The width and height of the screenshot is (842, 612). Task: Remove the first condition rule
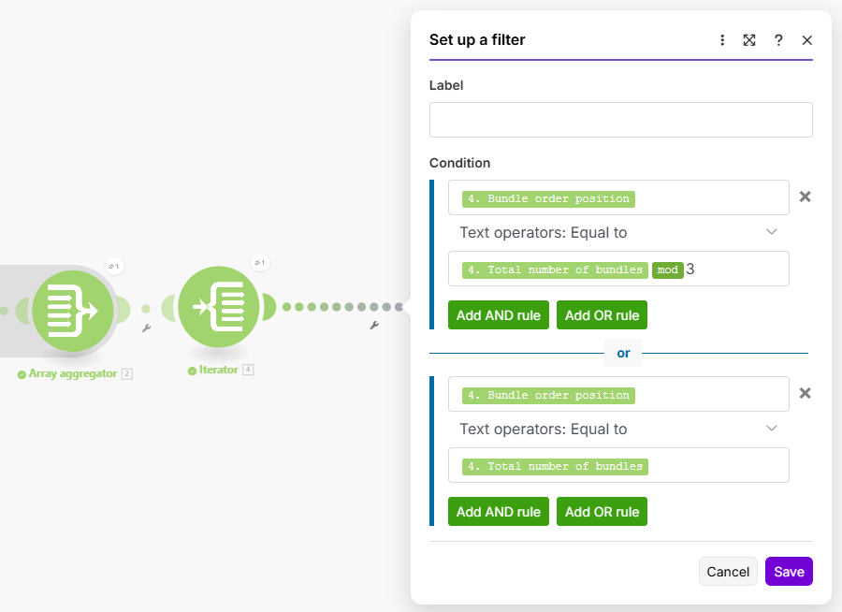pos(805,197)
